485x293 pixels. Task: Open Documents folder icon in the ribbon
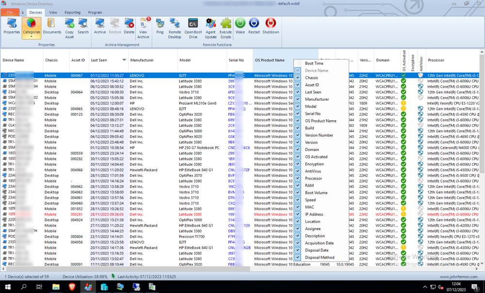52,26
